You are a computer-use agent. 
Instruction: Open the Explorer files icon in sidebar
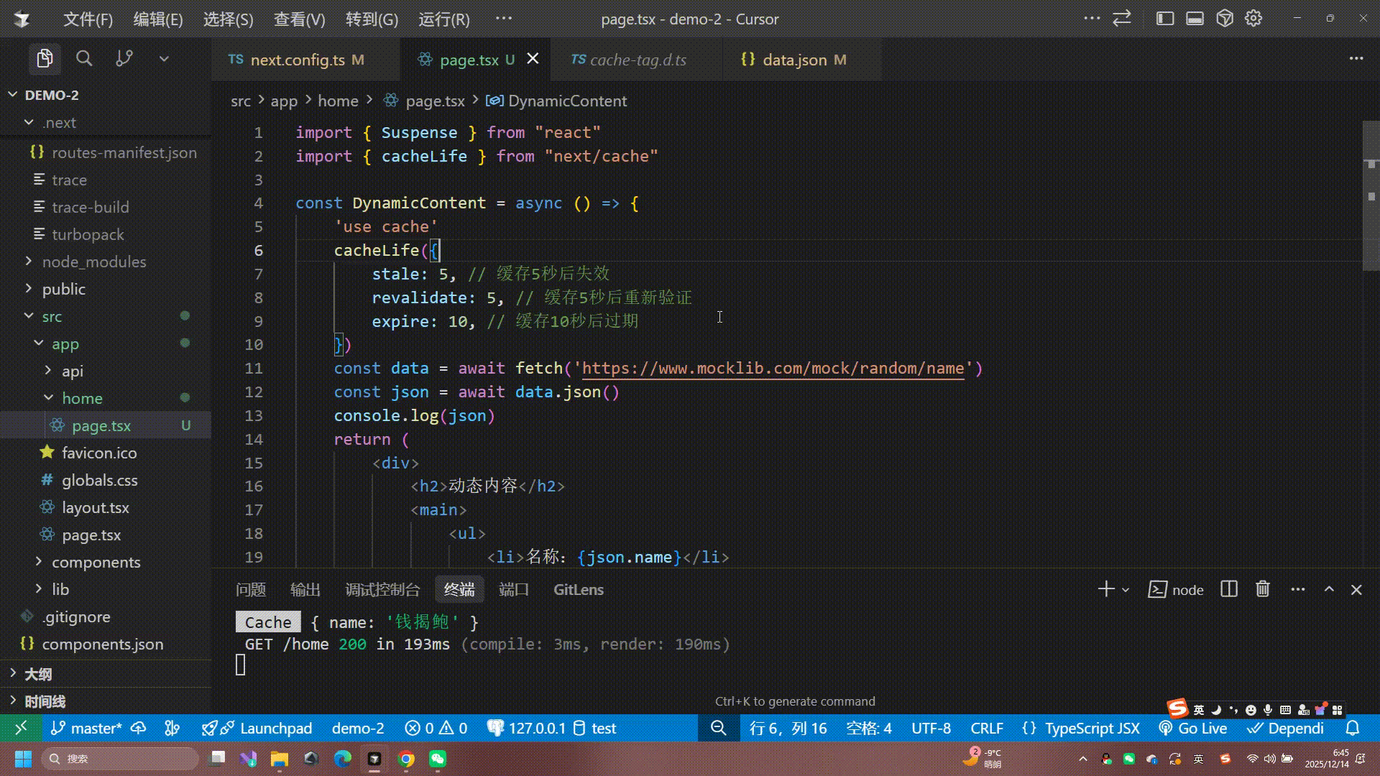click(x=45, y=59)
